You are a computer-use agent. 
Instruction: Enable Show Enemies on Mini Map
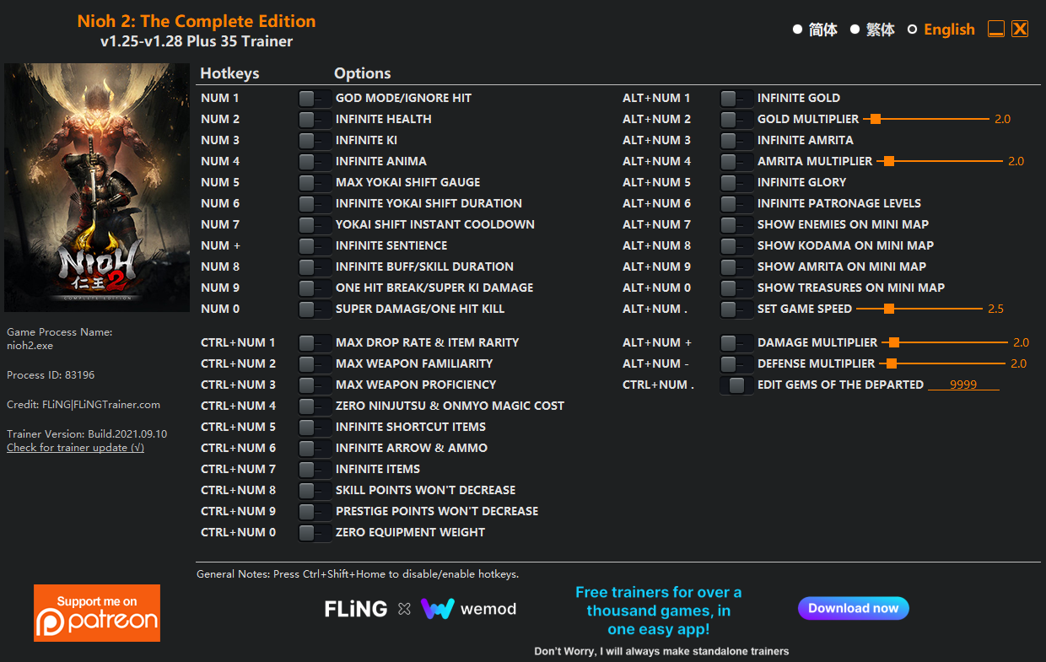736,225
